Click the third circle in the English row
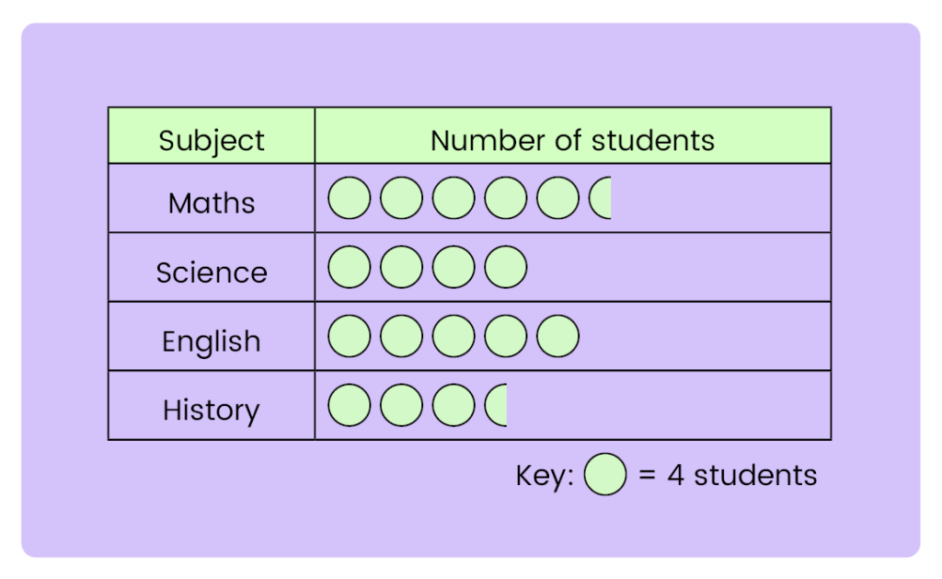942x579 pixels. pos(454,337)
